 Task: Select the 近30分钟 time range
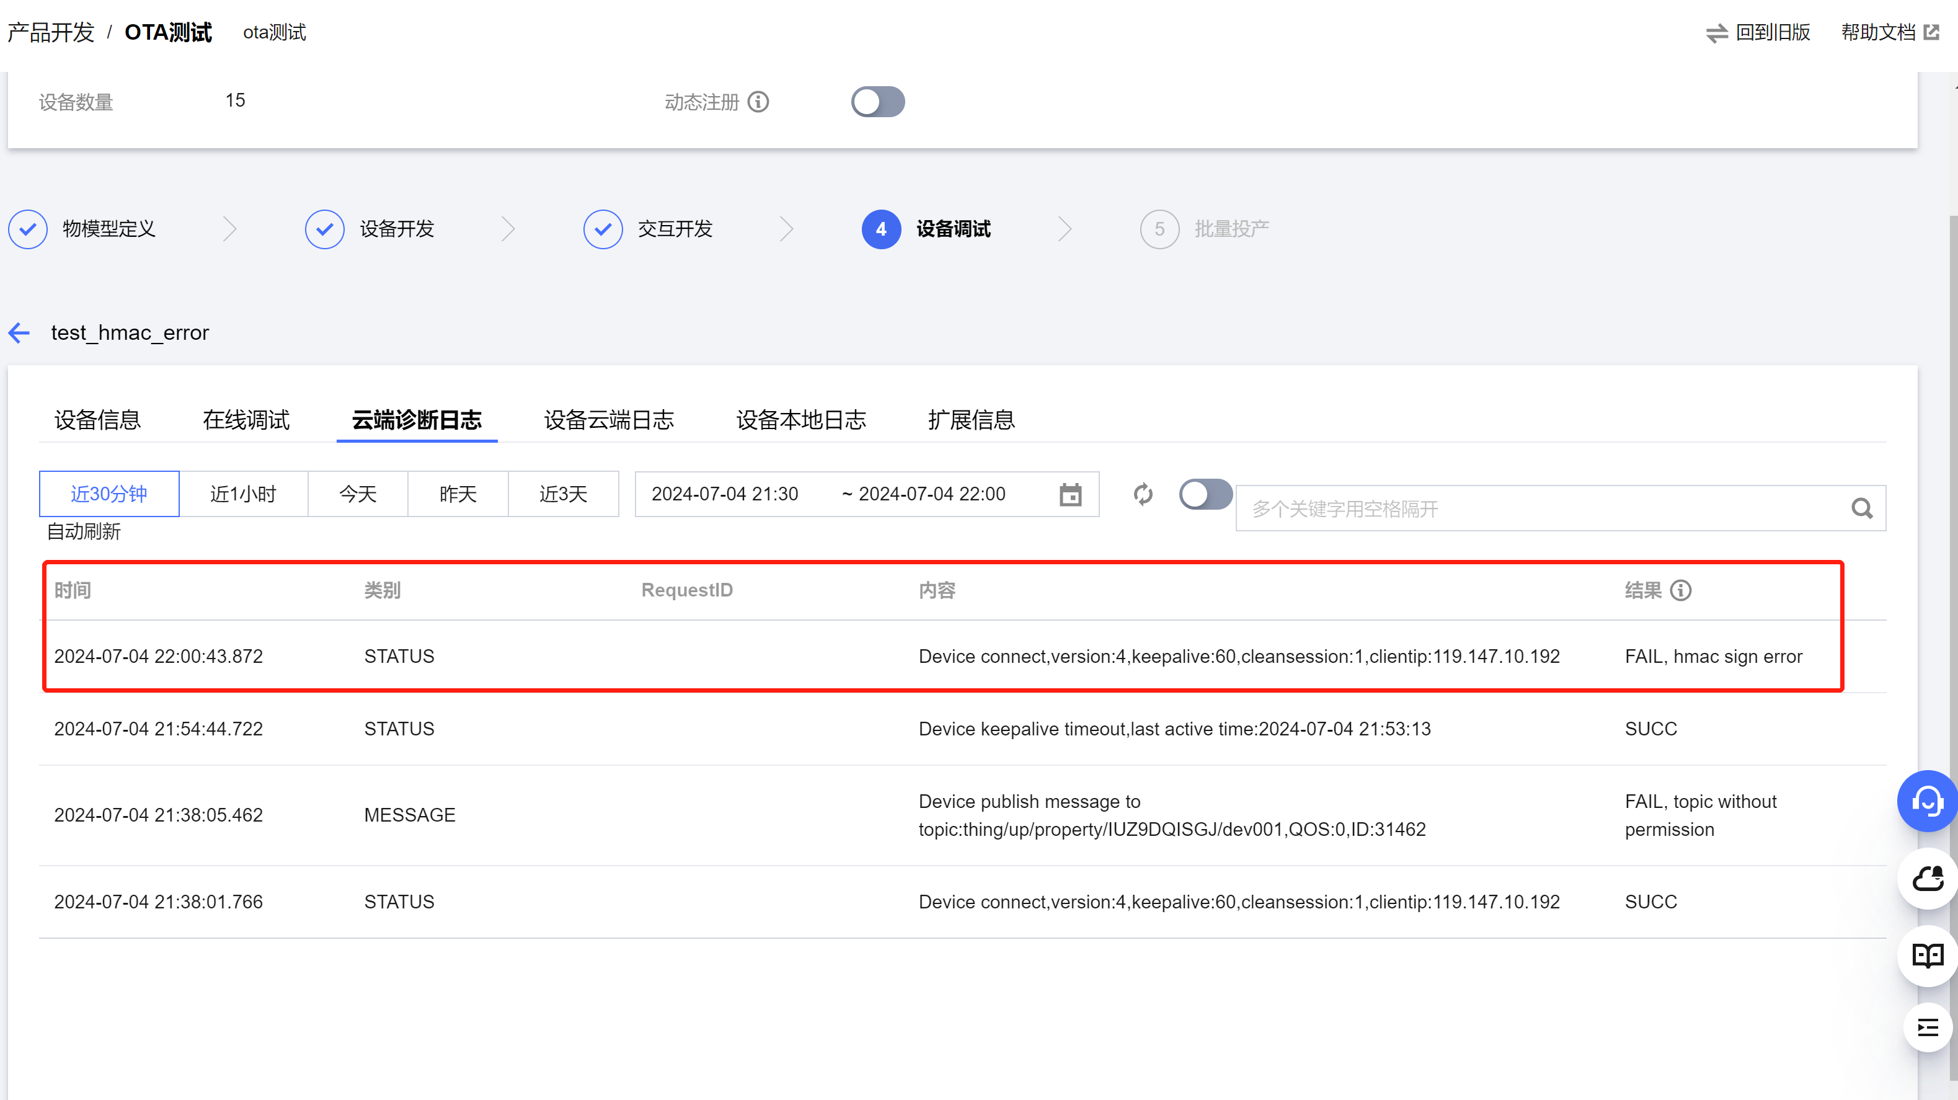[x=109, y=494]
